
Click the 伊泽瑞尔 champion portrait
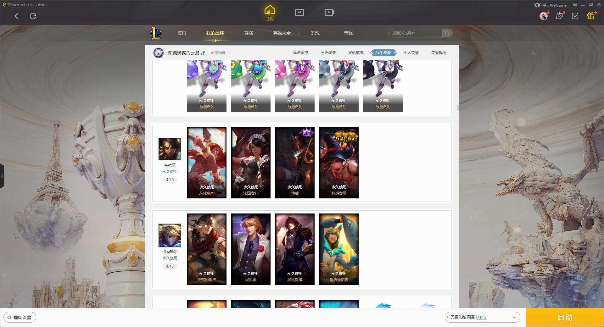tap(170, 236)
